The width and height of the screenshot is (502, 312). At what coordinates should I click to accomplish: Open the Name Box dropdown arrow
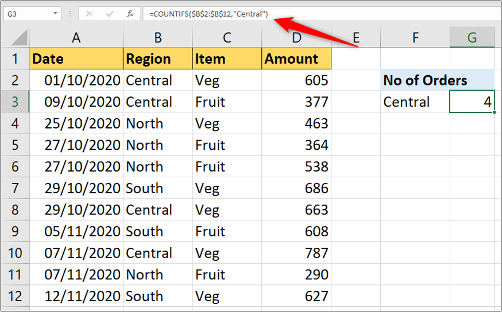(x=55, y=14)
